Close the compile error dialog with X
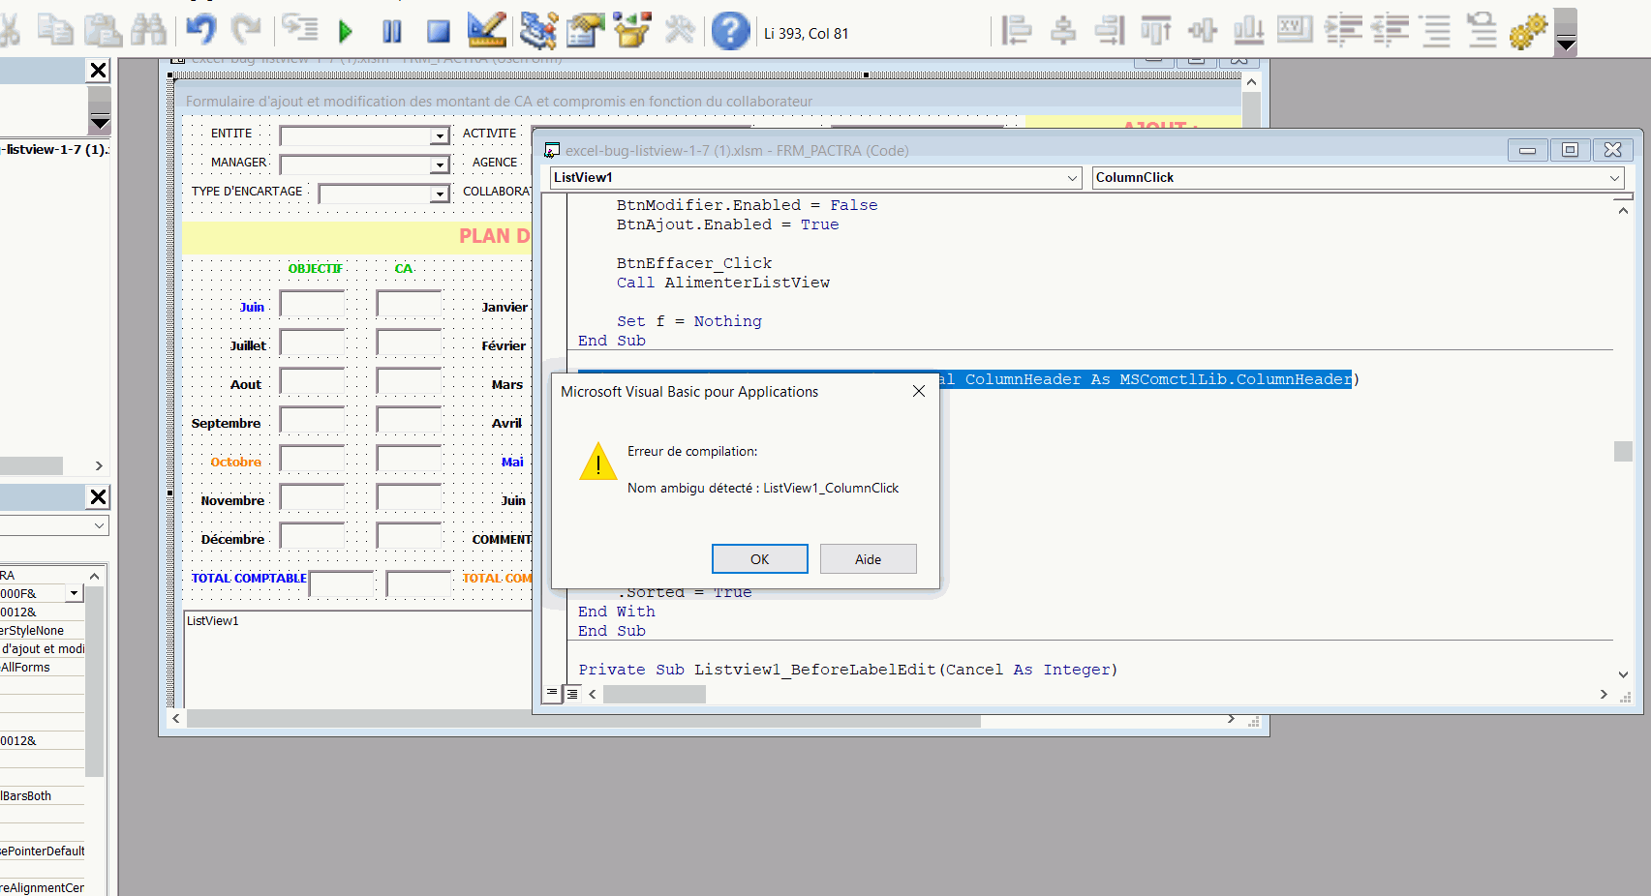Image resolution: width=1651 pixels, height=896 pixels. 919,391
